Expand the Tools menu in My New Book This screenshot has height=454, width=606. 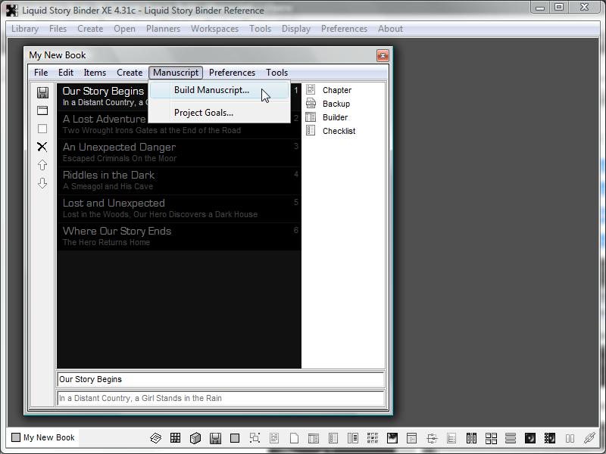point(276,73)
